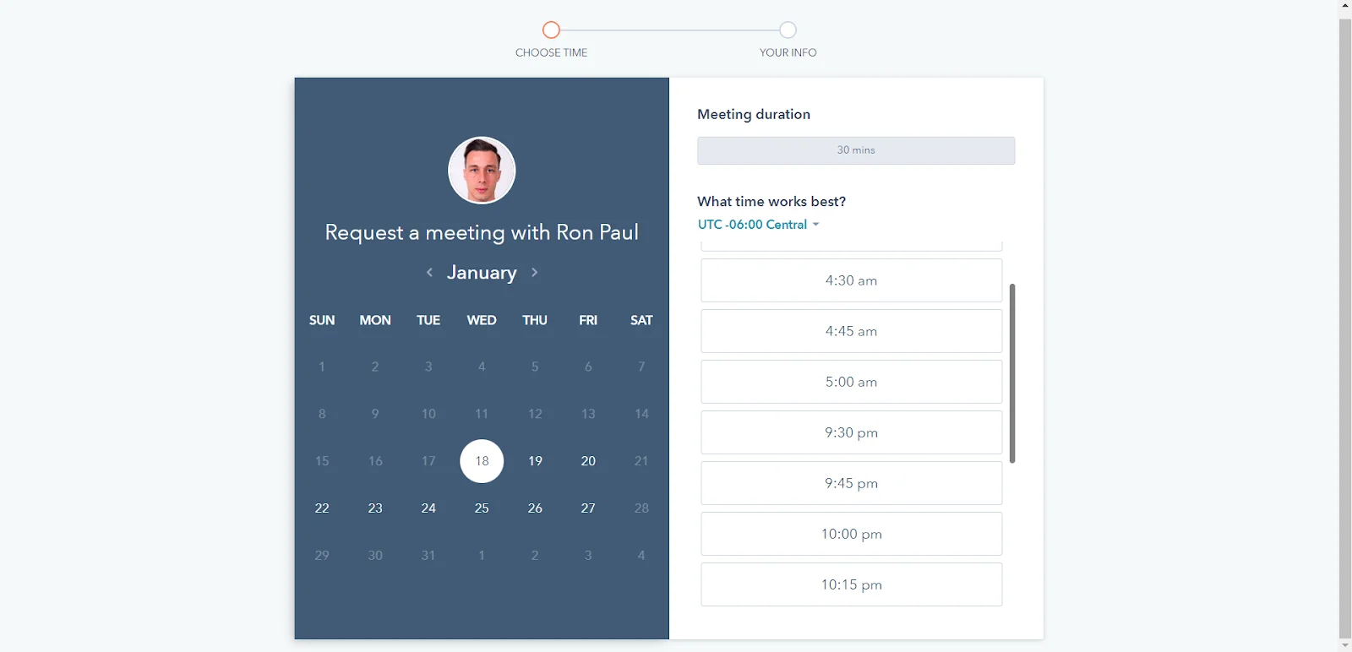Select January 23 on the calendar
The image size is (1352, 652).
[x=375, y=508]
